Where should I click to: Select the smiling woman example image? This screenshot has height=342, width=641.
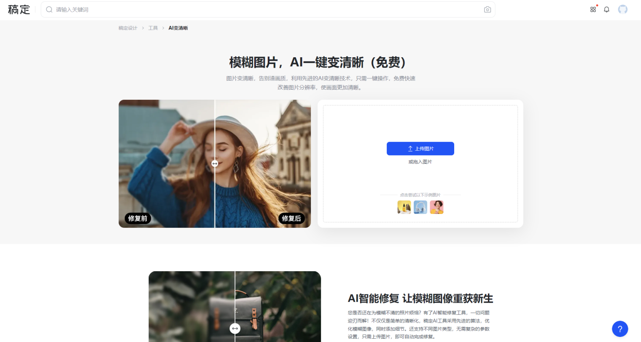point(436,207)
